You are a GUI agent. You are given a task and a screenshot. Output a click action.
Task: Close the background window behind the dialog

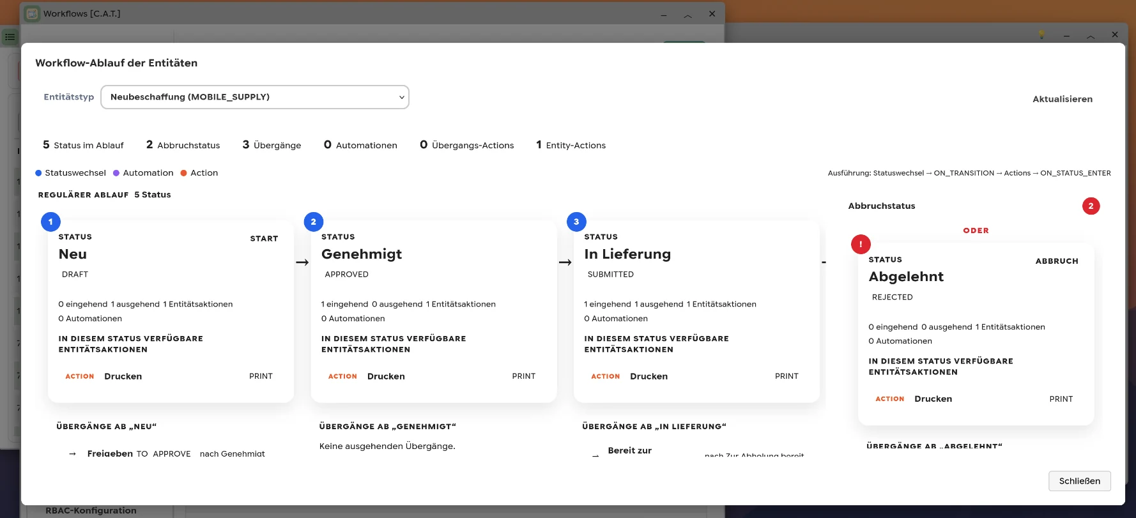pyautogui.click(x=1115, y=34)
